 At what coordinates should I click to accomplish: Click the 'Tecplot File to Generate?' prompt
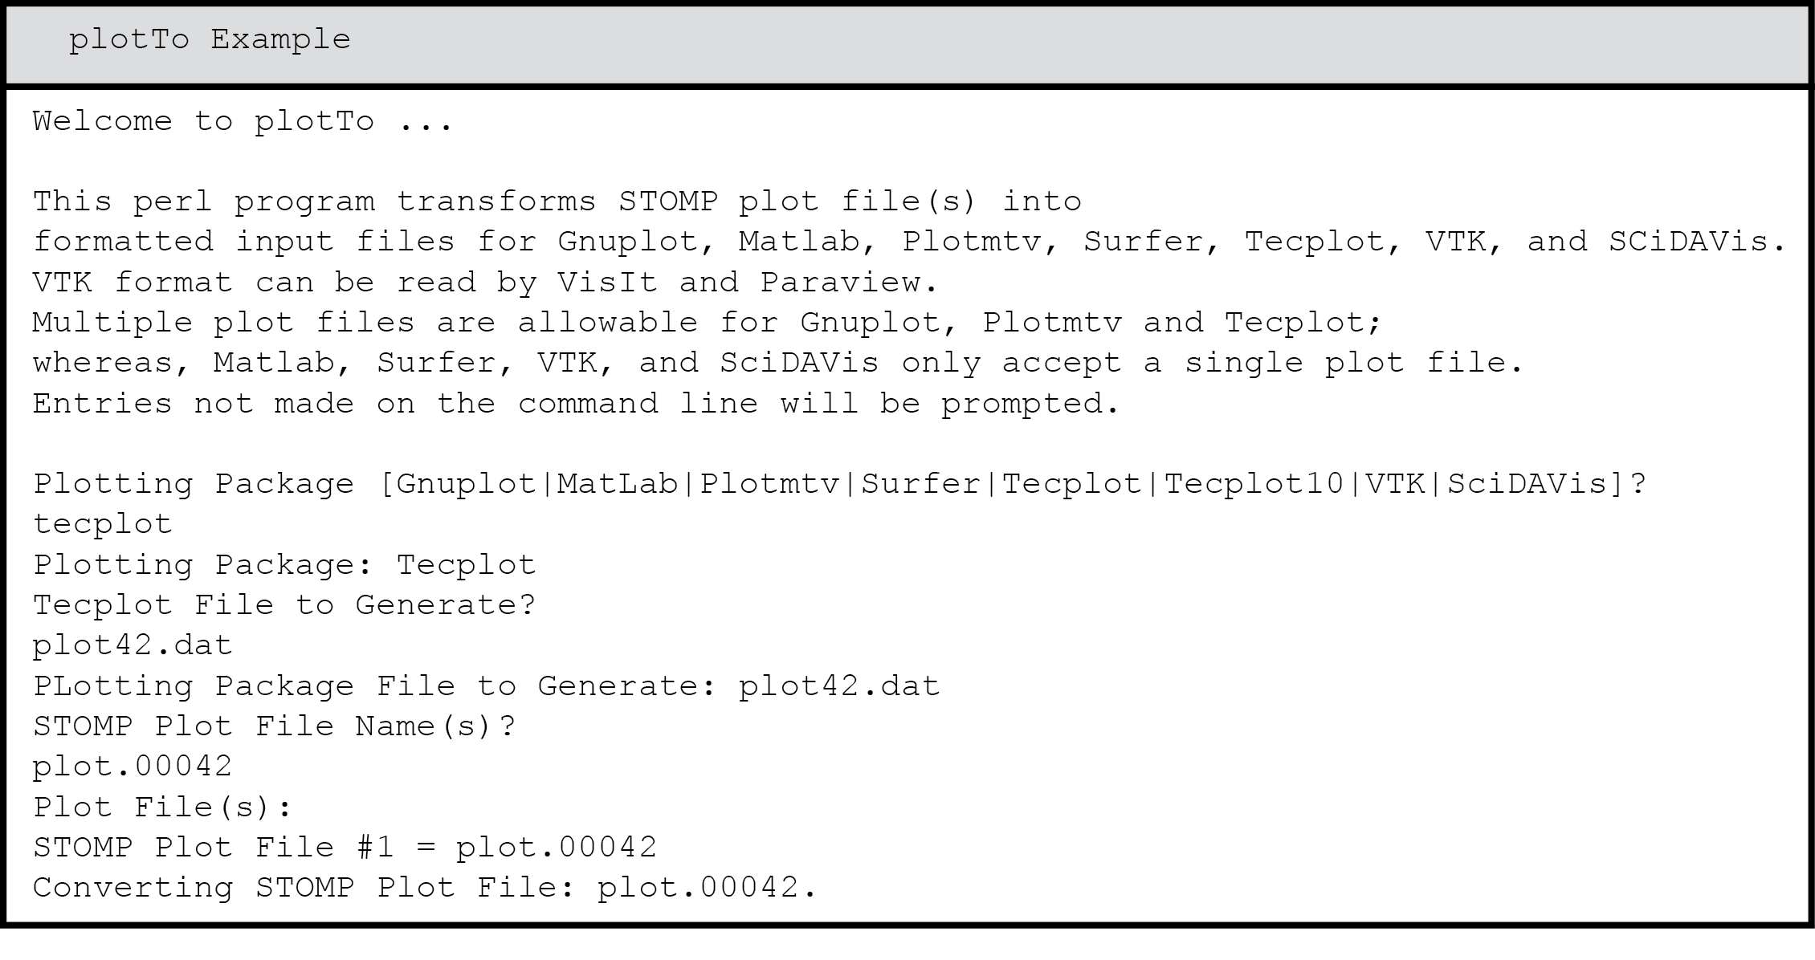coord(284,605)
